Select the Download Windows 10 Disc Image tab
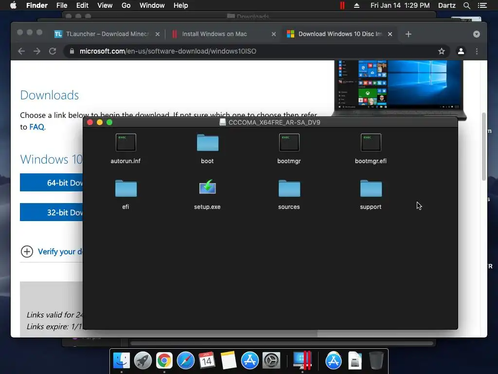498x374 pixels. (x=340, y=34)
